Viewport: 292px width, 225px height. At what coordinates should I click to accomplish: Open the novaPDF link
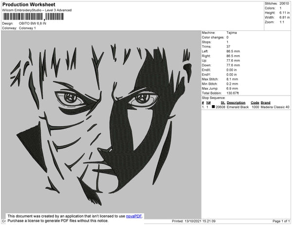[x=134, y=216]
